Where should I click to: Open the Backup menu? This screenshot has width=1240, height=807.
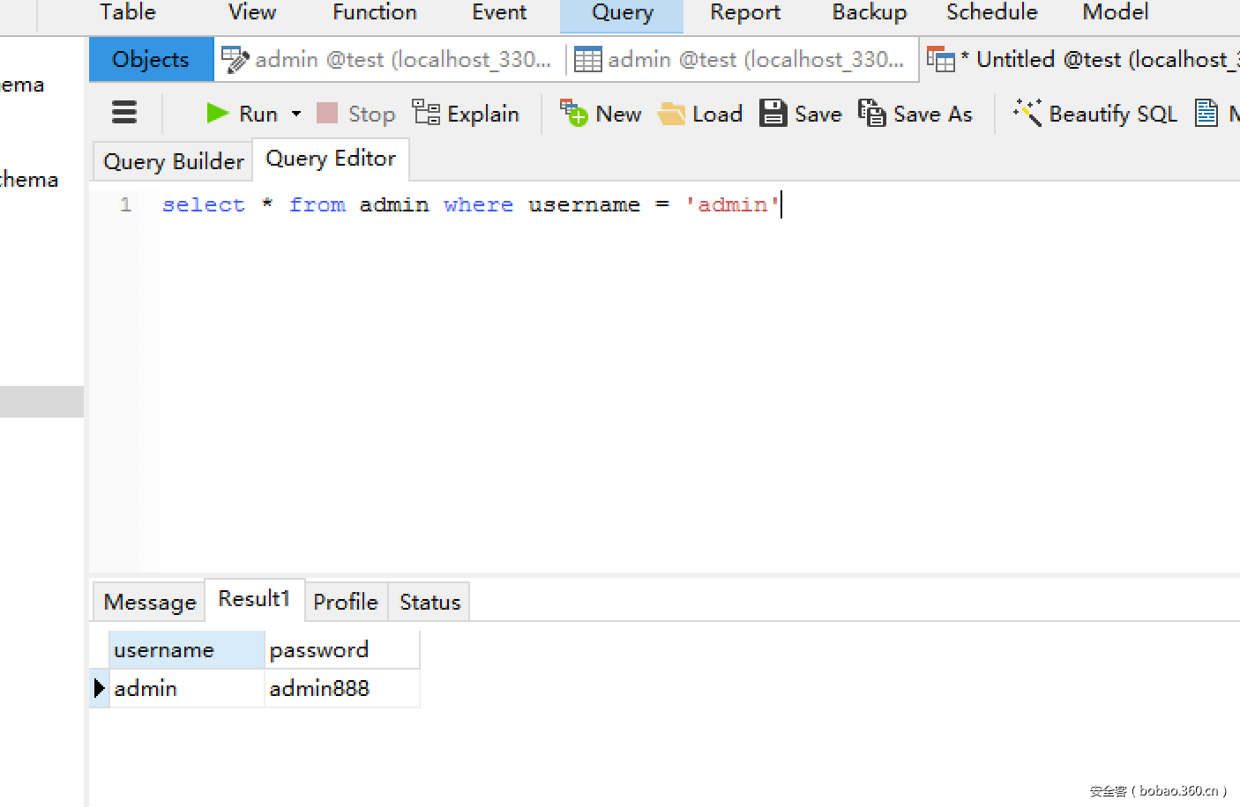coord(869,12)
